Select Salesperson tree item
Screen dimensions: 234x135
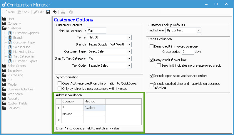click(x=19, y=47)
